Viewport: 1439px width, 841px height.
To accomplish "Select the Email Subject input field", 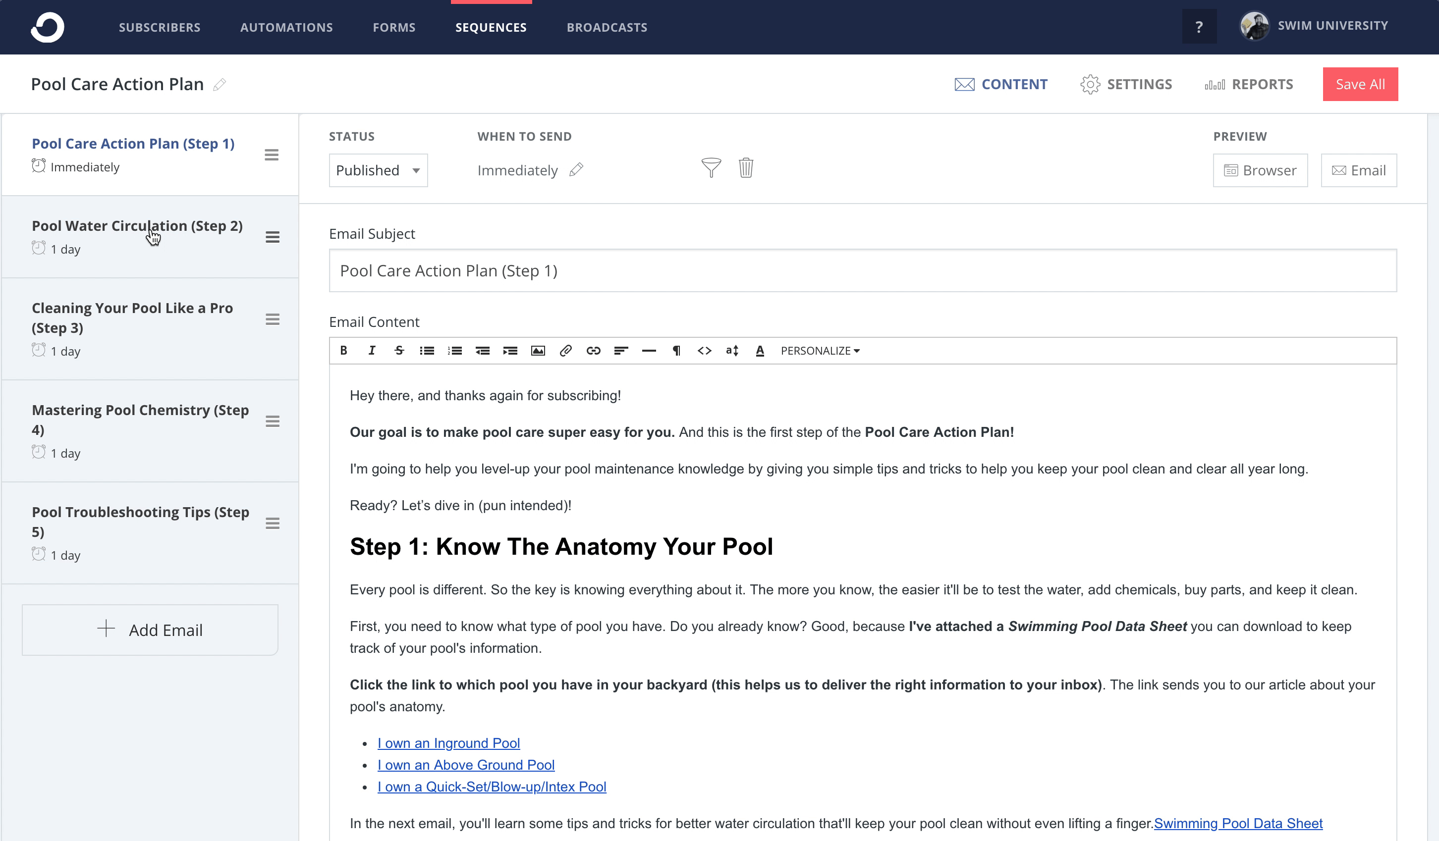I will (x=862, y=270).
